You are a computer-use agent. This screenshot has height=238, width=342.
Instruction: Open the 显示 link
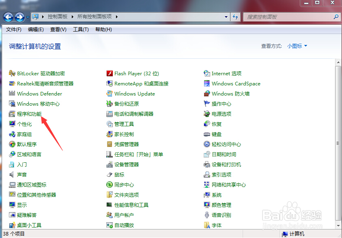[x=22, y=205]
